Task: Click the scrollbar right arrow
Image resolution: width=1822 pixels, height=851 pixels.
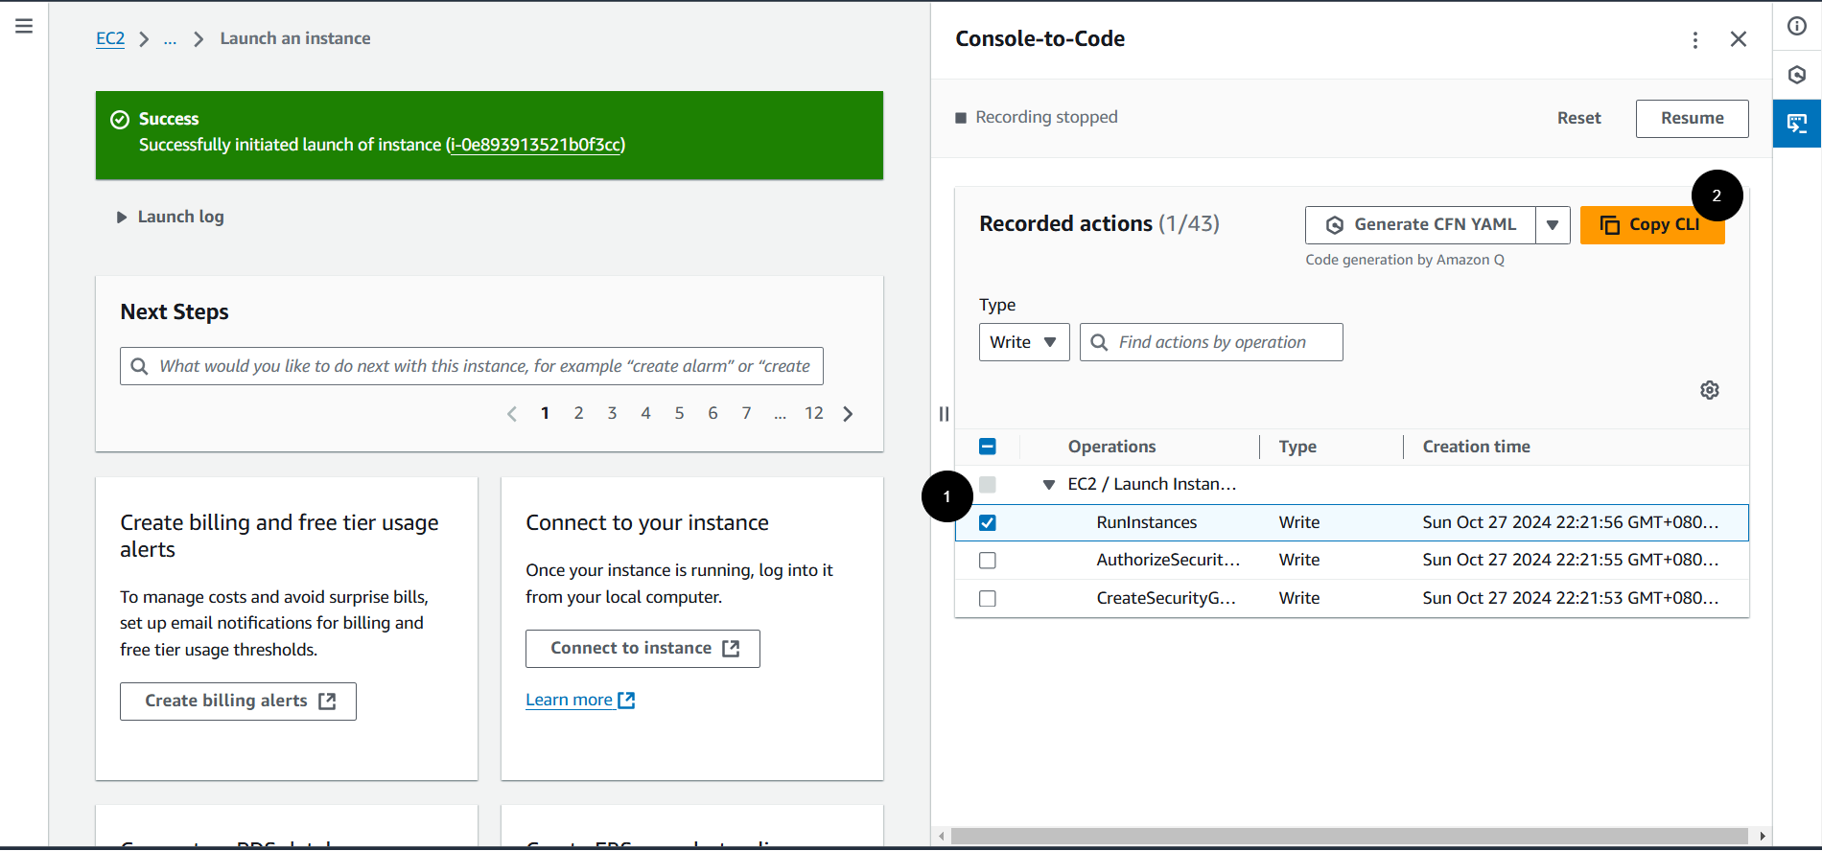Action: [x=1762, y=836]
